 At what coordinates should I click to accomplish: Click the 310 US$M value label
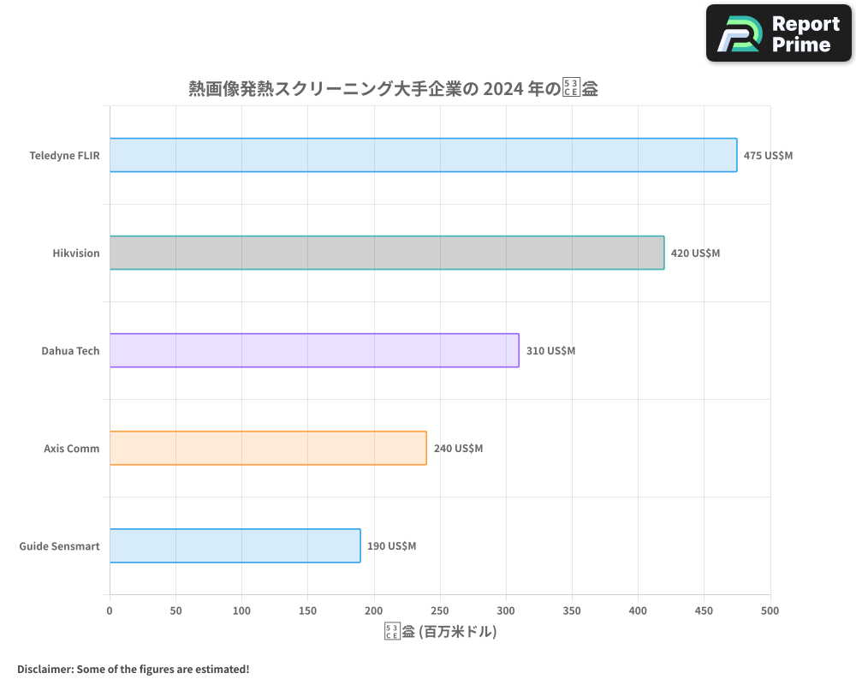click(550, 350)
